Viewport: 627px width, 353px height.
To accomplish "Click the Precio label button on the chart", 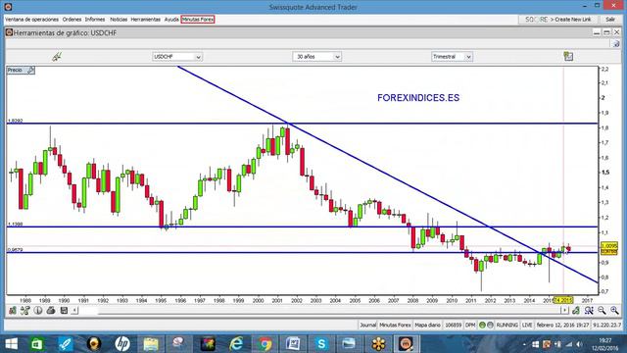I will [x=21, y=70].
